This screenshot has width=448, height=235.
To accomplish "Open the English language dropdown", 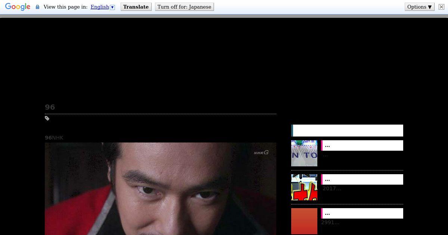I will [103, 7].
